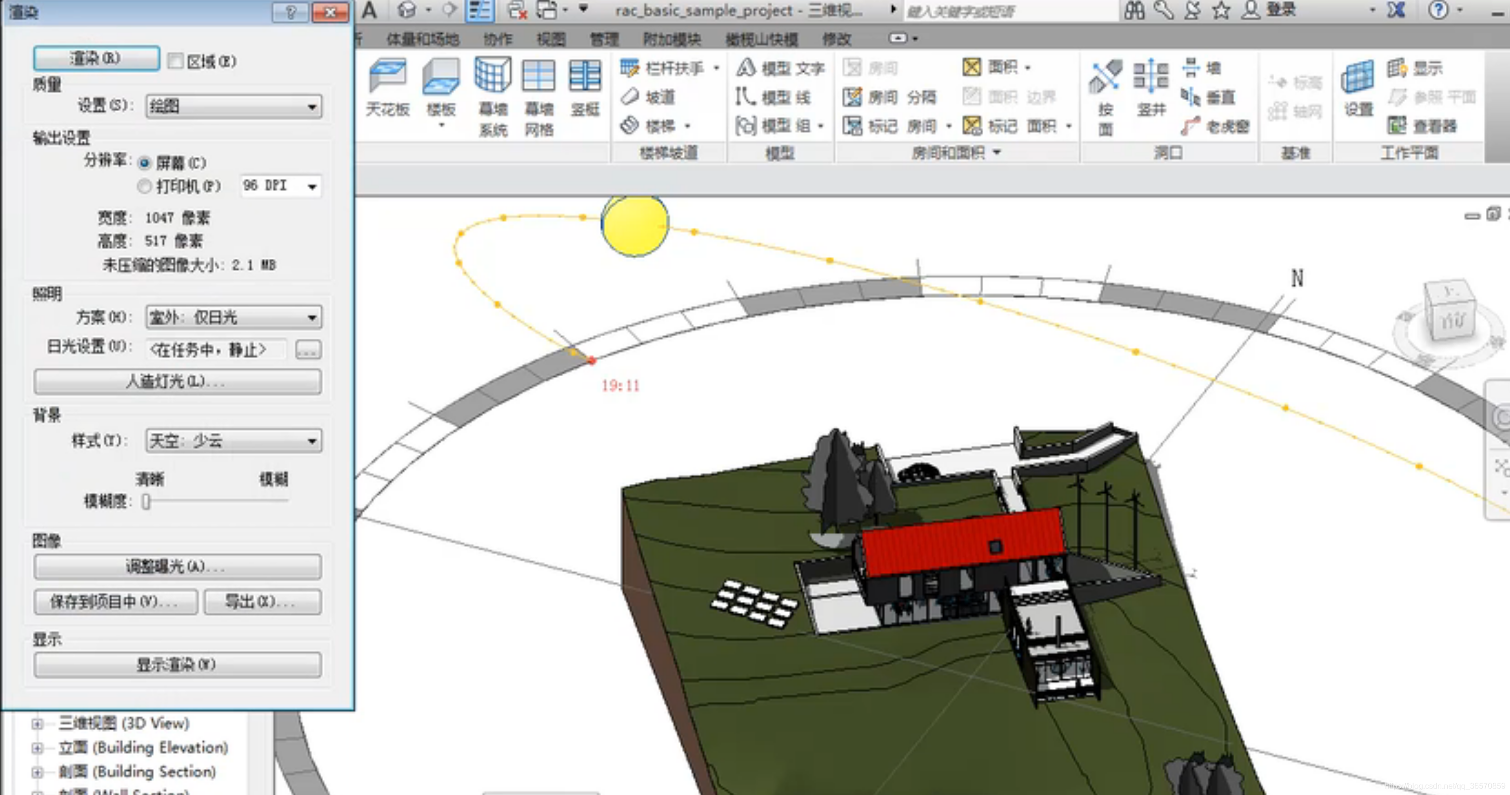
Task: Open the quality 设置 dropdown showing 绘图
Action: coord(233,107)
